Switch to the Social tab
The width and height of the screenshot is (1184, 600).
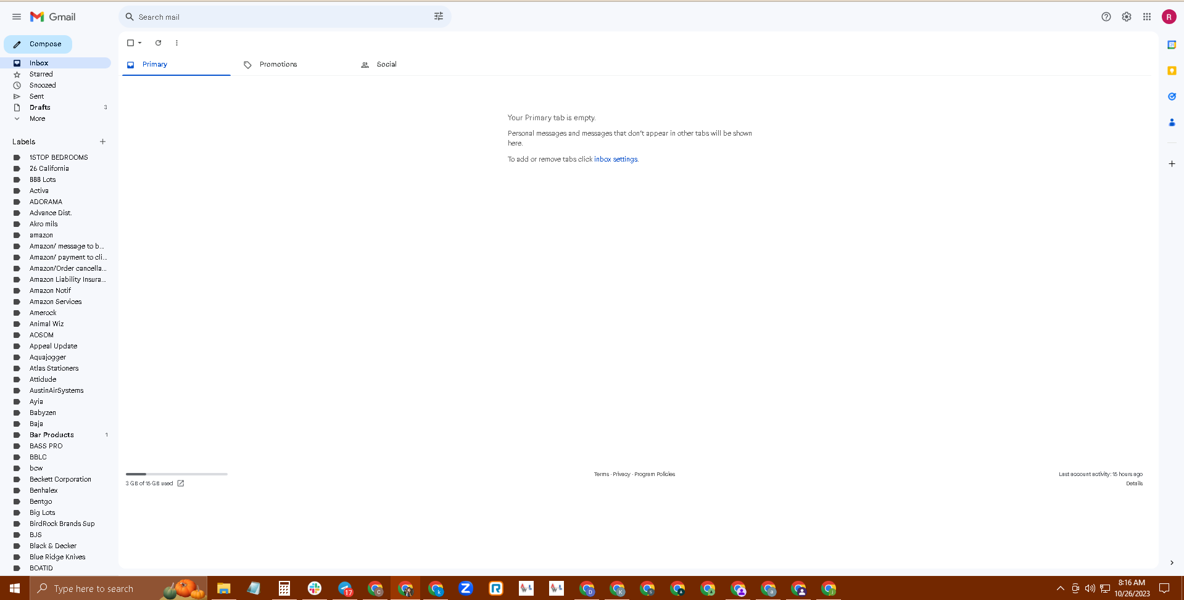click(x=387, y=64)
